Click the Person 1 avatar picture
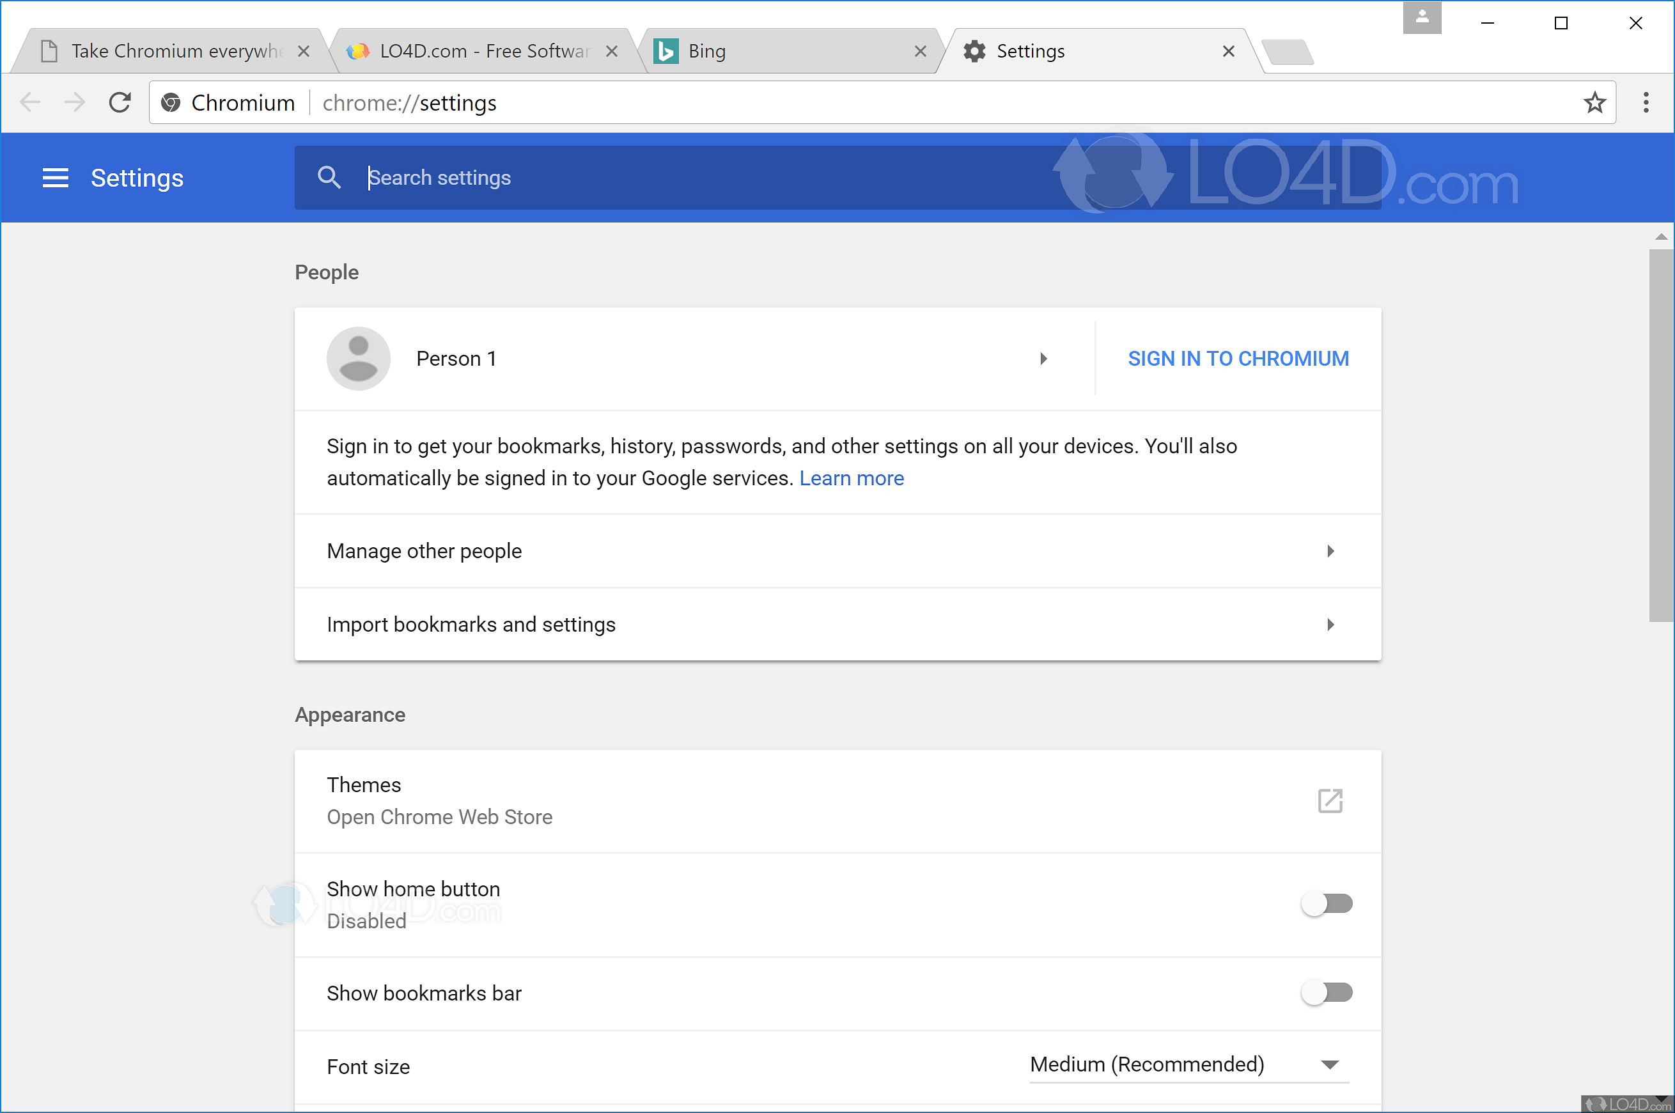This screenshot has height=1113, width=1675. (x=359, y=359)
